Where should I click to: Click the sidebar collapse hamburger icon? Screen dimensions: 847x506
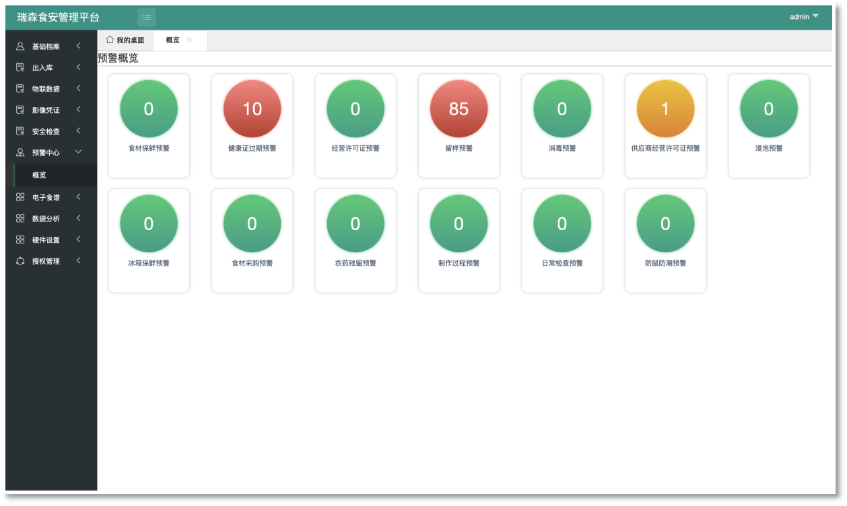tap(146, 17)
